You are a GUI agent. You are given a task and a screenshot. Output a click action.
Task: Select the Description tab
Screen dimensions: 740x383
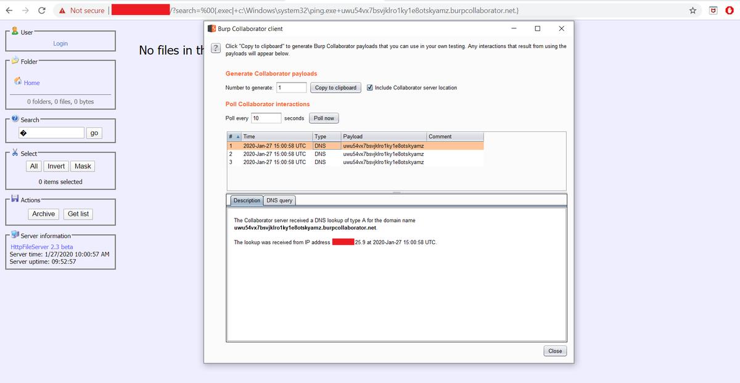(247, 200)
